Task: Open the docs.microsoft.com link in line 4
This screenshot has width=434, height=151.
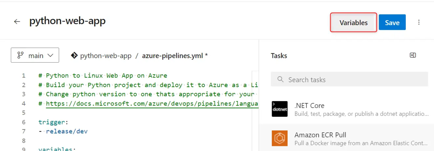Action: 152,104
